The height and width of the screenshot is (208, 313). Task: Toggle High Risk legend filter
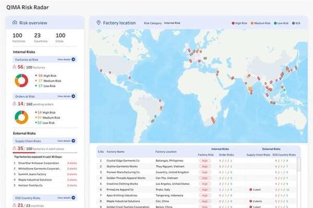[x=239, y=23]
